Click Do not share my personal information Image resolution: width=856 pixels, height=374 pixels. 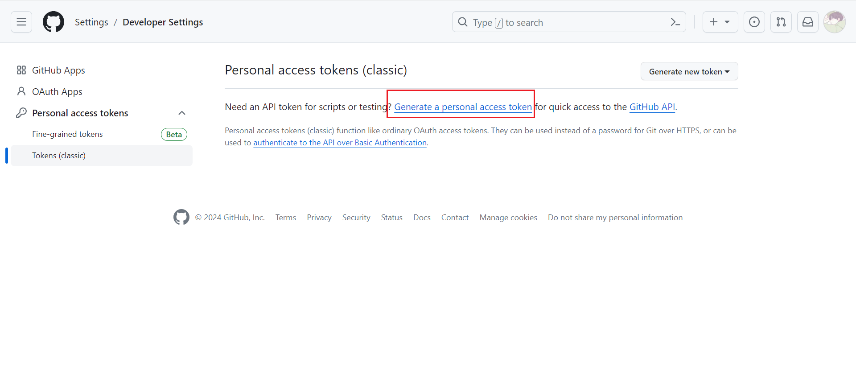point(615,218)
